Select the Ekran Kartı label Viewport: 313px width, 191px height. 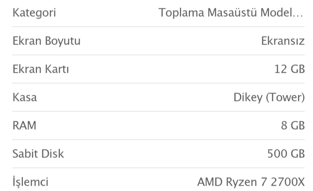coord(41,69)
